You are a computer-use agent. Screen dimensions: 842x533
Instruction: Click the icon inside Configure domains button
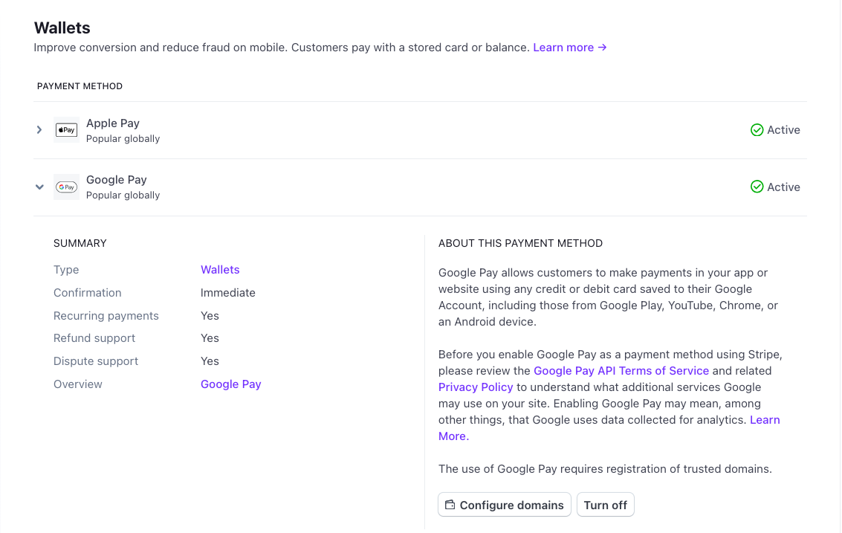pos(450,505)
